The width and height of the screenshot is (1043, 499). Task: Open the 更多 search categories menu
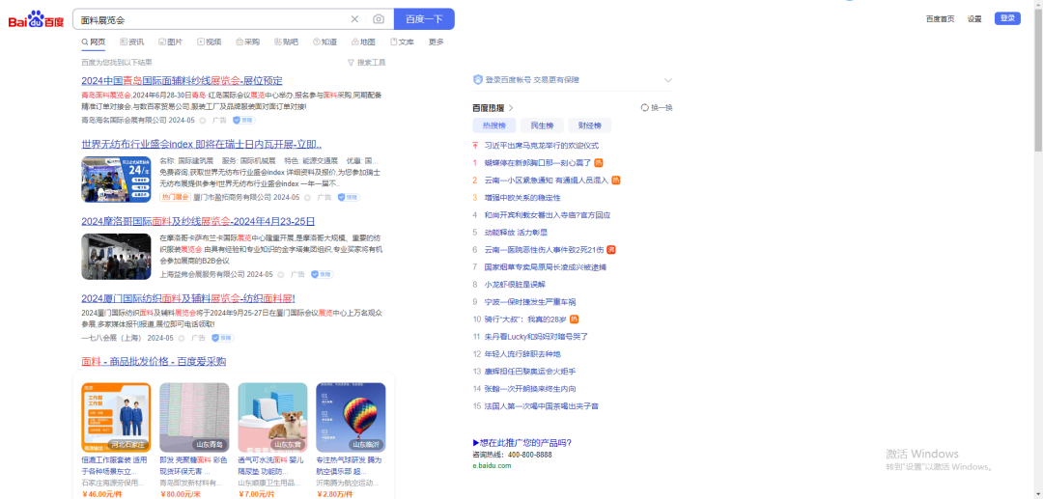click(x=437, y=42)
